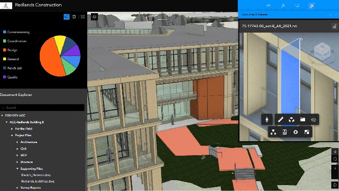Select the pan navigation tool
This screenshot has width=339, height=191.
coord(335,152)
